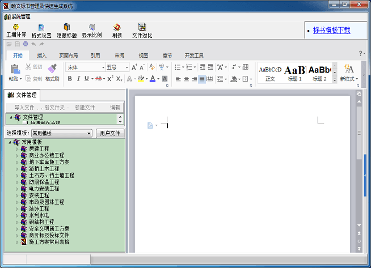Viewport: 371px width, 268px height.
Task: Open the font size 五号 dropdown
Action: [127, 67]
